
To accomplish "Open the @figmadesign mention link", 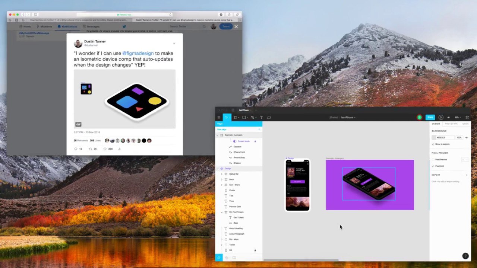I will (138, 53).
